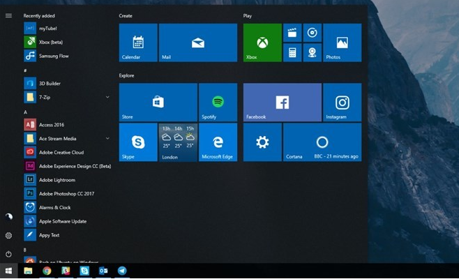Open the Groove Music disc tile
The height and width of the screenshot is (279, 459).
pos(313,33)
